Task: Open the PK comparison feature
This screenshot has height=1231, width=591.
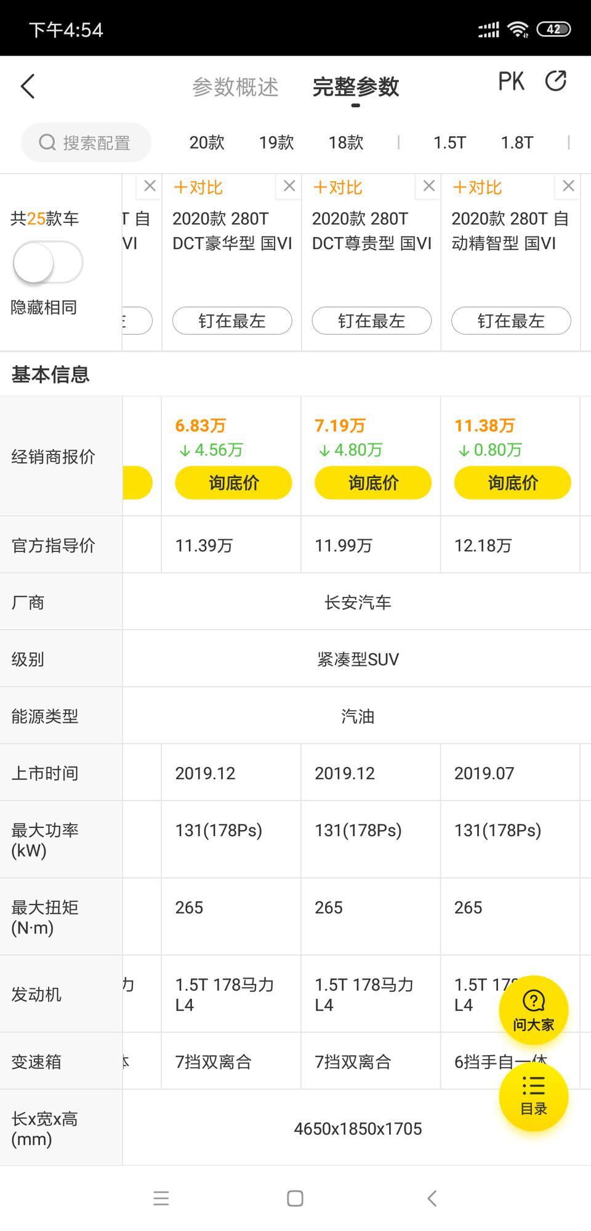Action: [x=511, y=81]
